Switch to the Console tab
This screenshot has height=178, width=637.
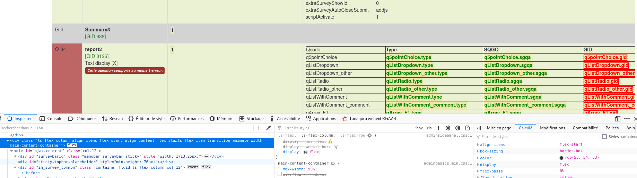pyautogui.click(x=51, y=119)
